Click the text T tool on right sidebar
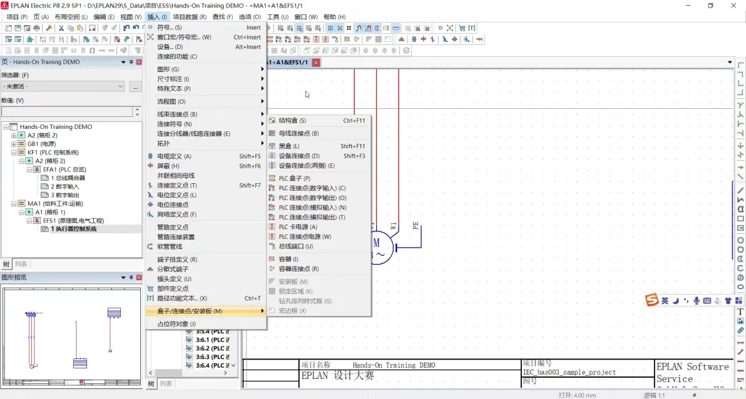This screenshot has height=399, width=746. coord(740,312)
